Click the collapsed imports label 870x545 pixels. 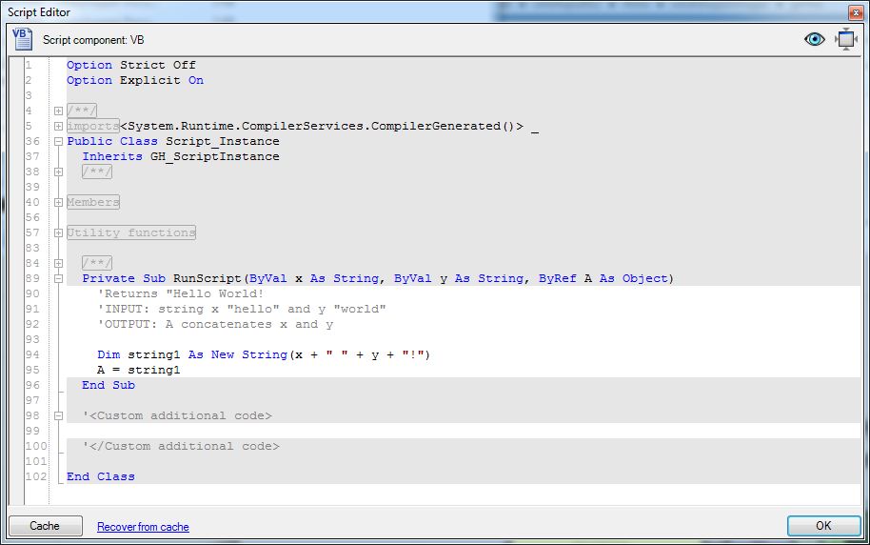click(93, 126)
